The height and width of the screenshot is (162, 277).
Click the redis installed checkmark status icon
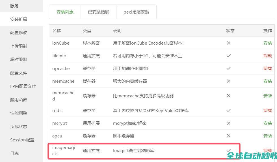(x=228, y=110)
